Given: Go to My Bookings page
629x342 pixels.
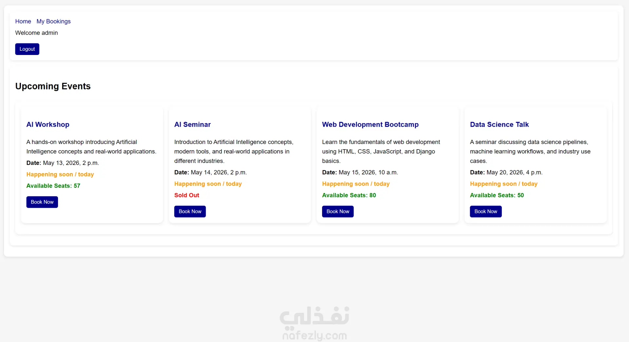Looking at the screenshot, I should 53,21.
